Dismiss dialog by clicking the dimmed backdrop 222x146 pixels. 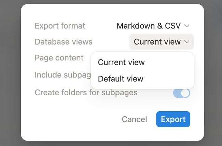click(x=10, y=70)
